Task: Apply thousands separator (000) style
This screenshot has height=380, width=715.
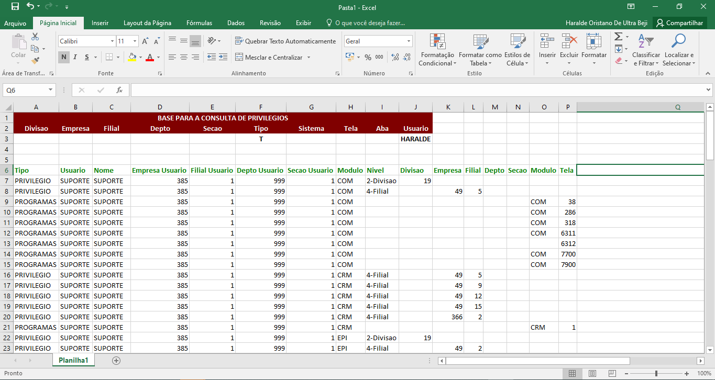Action: [379, 57]
